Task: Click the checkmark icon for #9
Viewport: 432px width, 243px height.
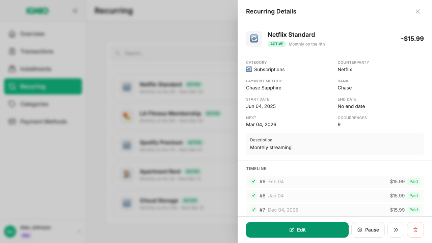Action: pos(253,182)
